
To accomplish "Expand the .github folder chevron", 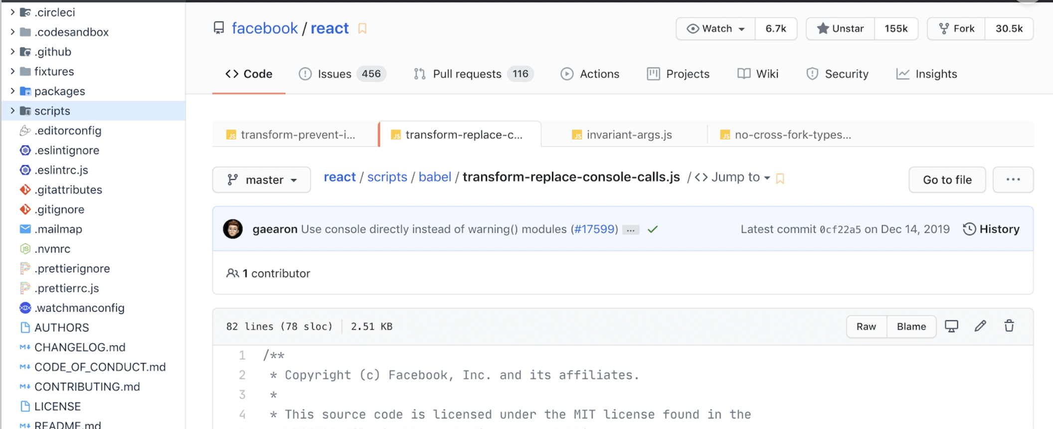I will click(x=12, y=51).
